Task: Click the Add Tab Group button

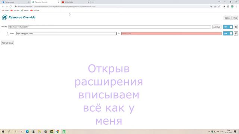Action: pyautogui.click(x=7, y=43)
